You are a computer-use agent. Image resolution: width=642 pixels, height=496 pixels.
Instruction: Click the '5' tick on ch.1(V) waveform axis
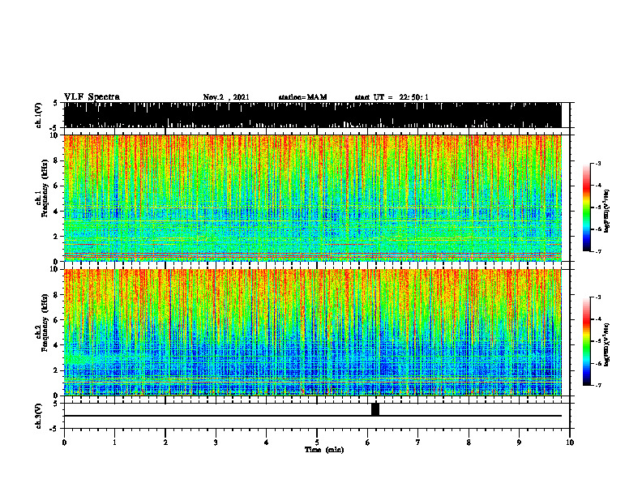[x=55, y=103]
